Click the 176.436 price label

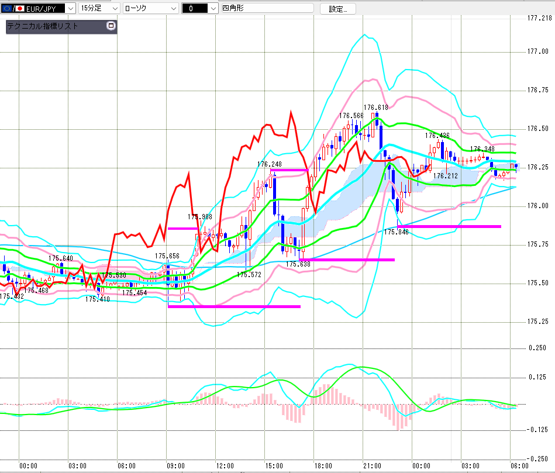(437, 136)
